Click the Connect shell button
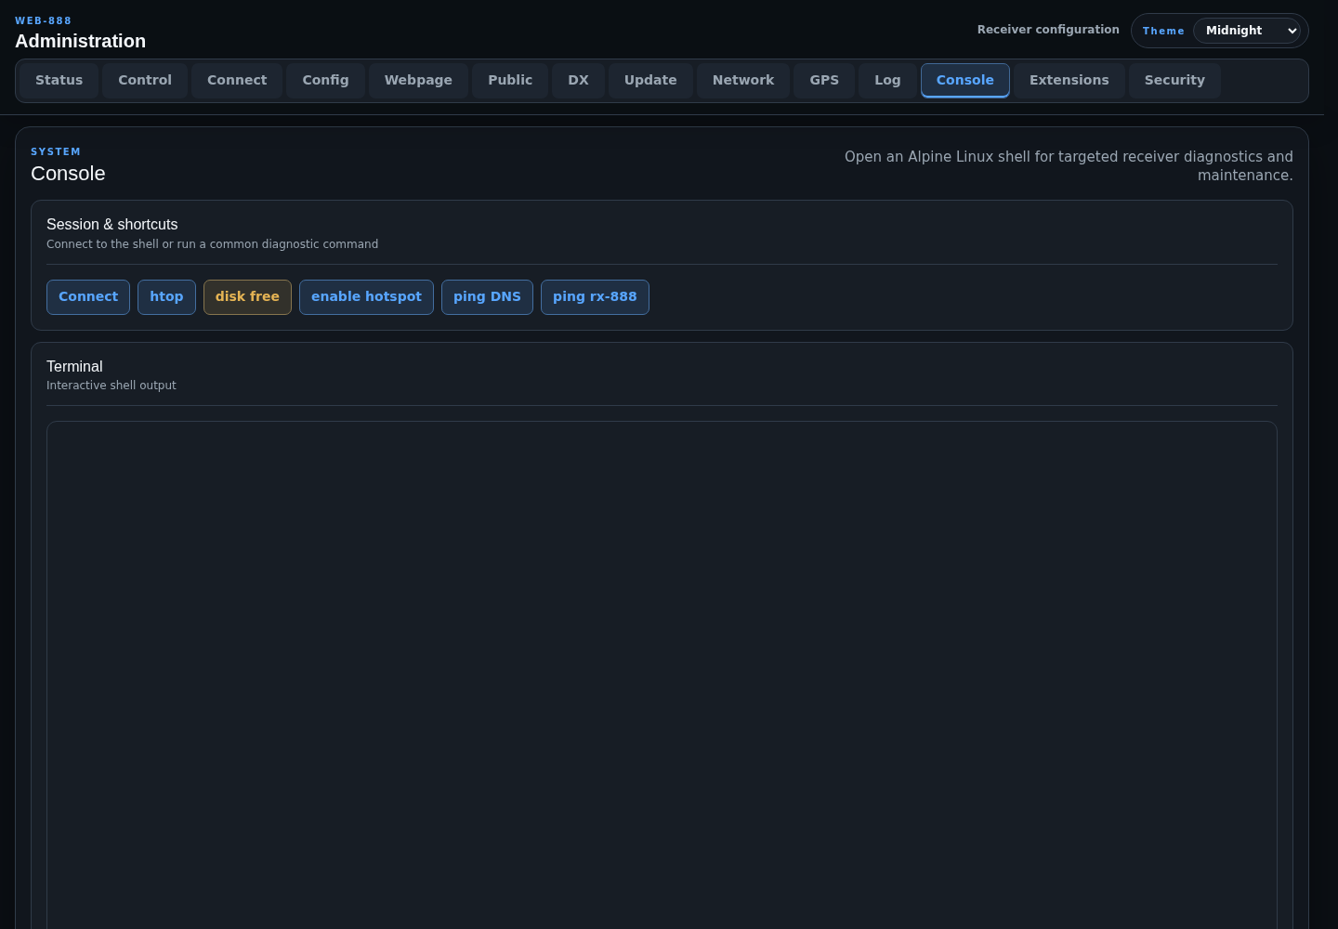Viewport: 1338px width, 929px height. click(x=88, y=297)
